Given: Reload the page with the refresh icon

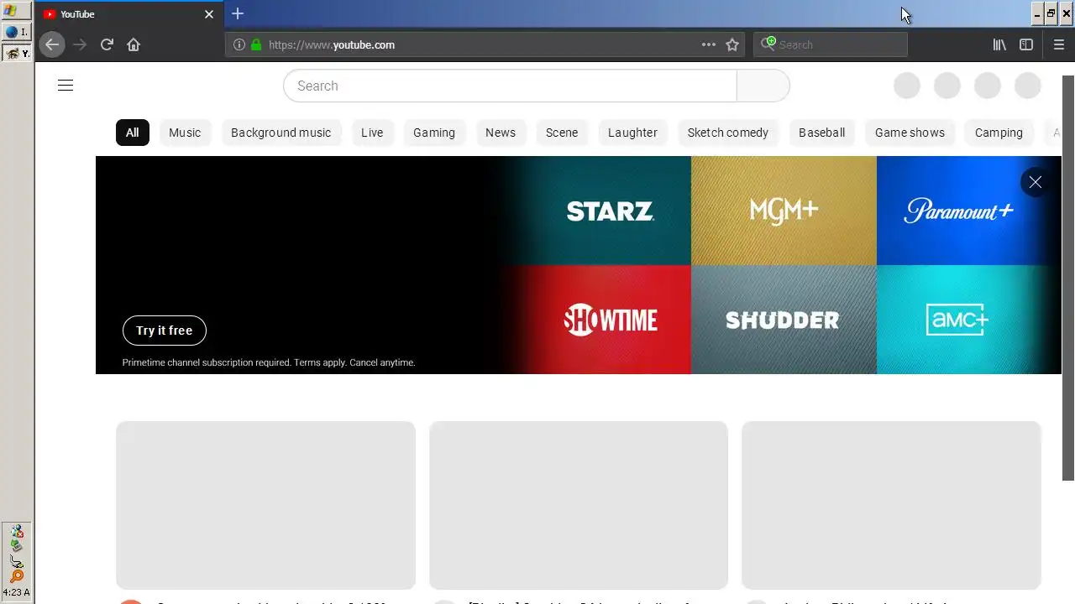Looking at the screenshot, I should point(107,44).
